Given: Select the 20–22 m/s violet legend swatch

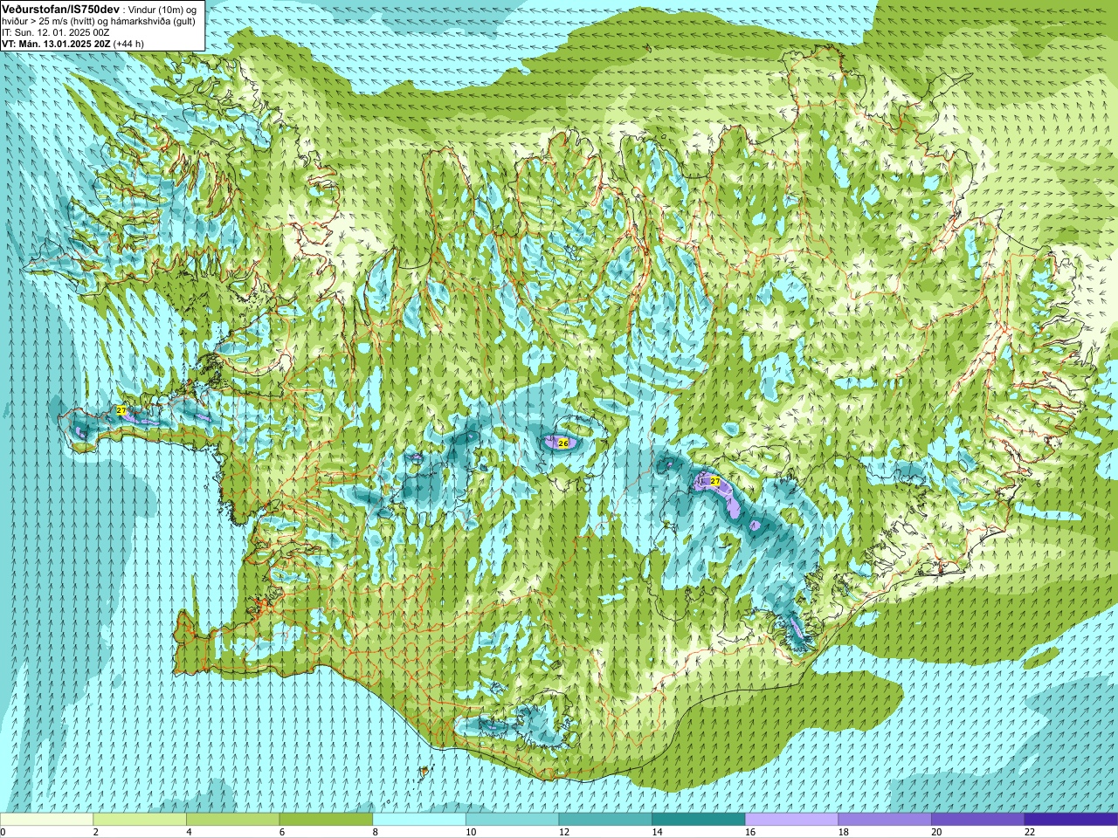Looking at the screenshot, I should click(978, 820).
